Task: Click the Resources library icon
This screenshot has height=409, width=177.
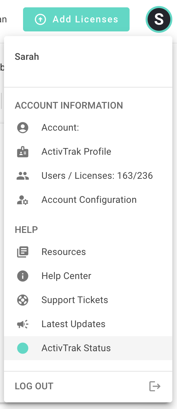Action: (23, 252)
